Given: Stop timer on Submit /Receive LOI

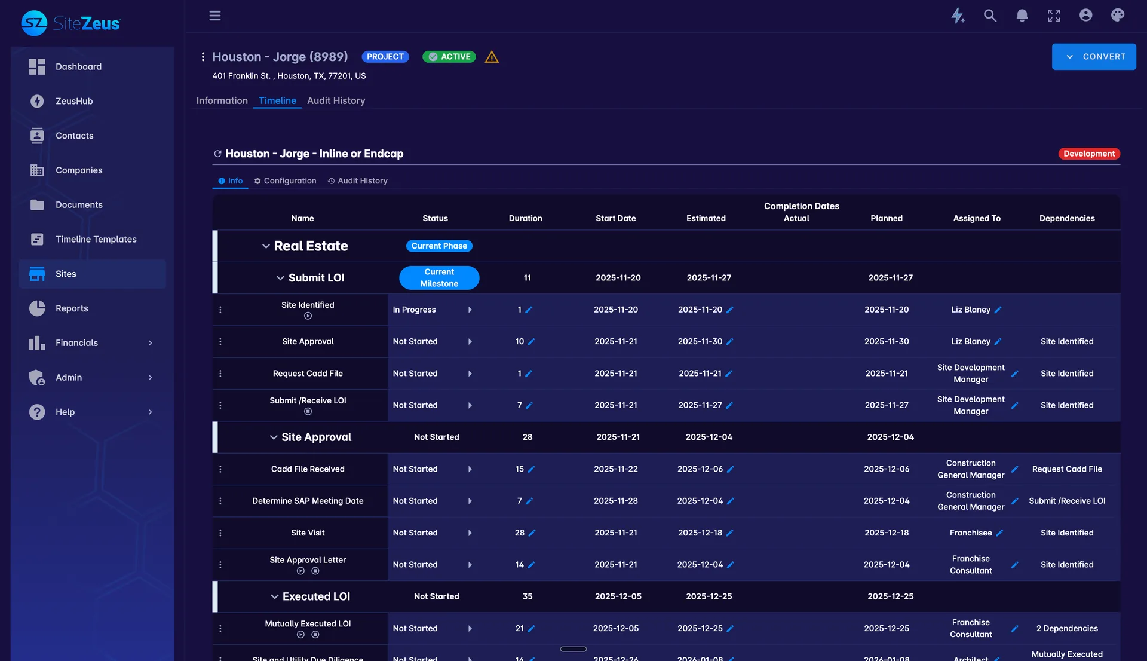Looking at the screenshot, I should 308,411.
